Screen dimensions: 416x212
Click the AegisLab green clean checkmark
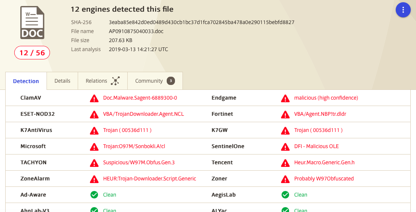285,195
